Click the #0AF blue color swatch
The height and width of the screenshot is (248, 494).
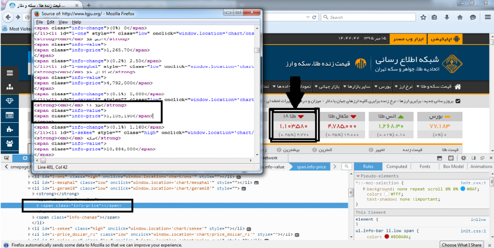(x=462, y=189)
